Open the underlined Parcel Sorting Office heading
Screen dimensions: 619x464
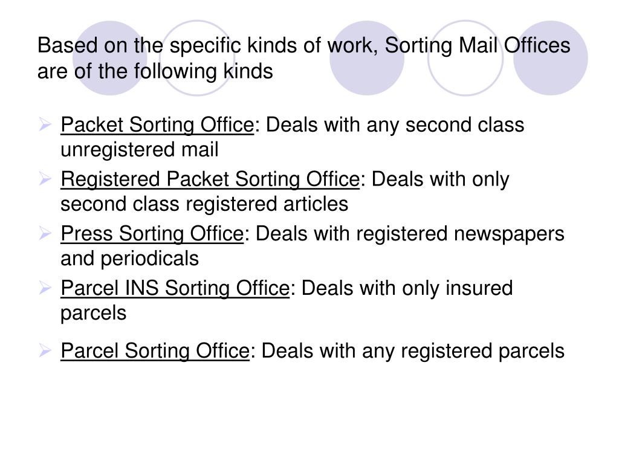tap(155, 351)
